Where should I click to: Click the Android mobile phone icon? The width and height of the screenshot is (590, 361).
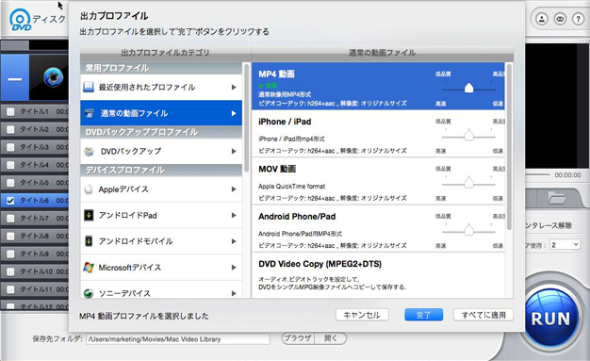(89, 241)
